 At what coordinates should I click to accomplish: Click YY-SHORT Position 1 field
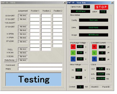click(35, 19)
